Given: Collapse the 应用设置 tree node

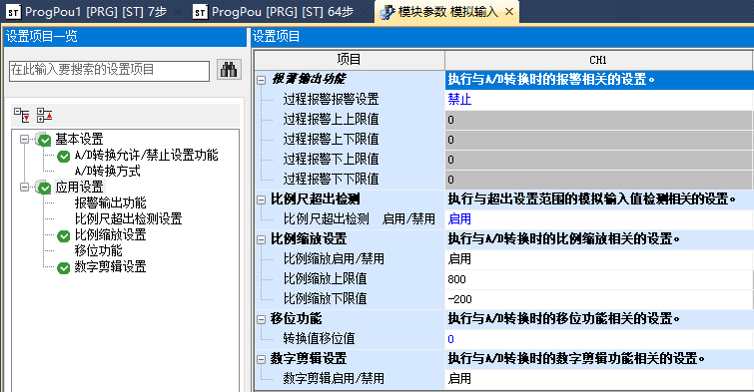Looking at the screenshot, I should (24, 187).
